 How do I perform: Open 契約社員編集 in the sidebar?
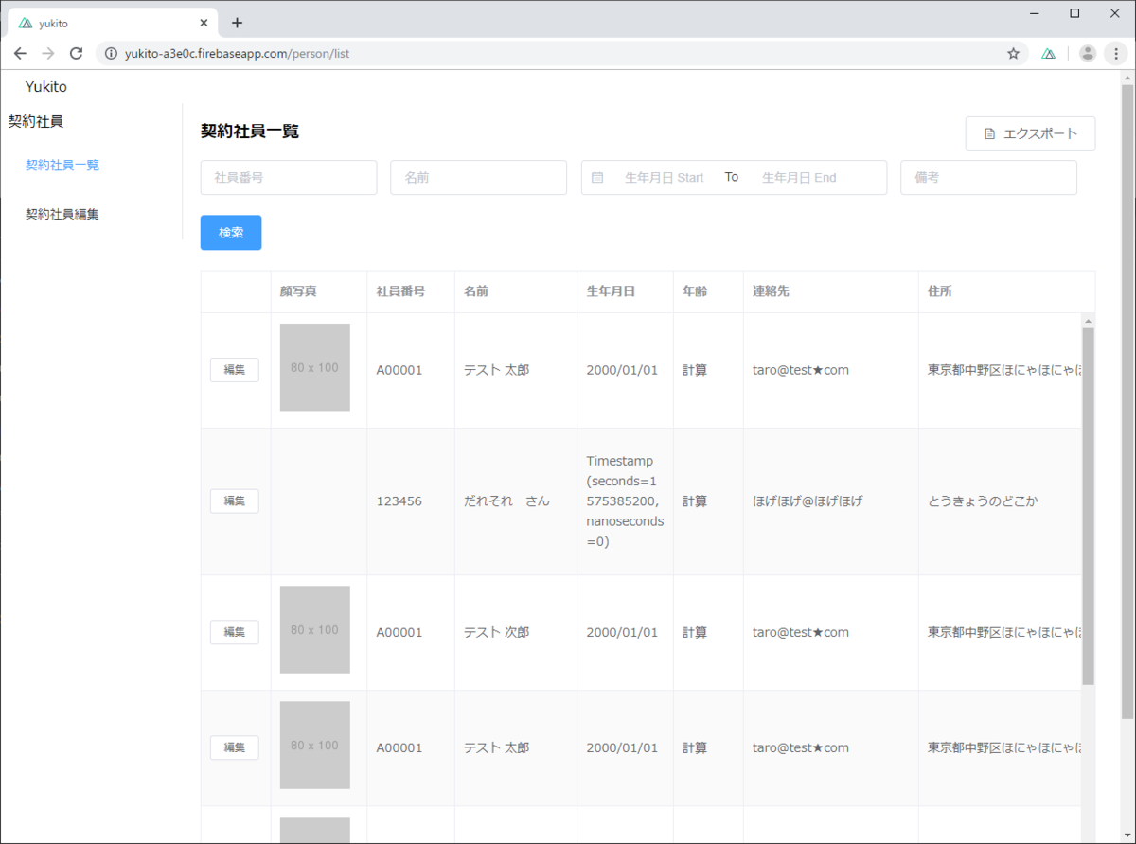click(x=62, y=215)
